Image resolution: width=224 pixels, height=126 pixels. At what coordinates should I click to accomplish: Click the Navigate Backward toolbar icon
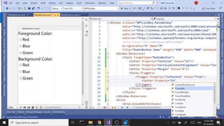click(7, 8)
